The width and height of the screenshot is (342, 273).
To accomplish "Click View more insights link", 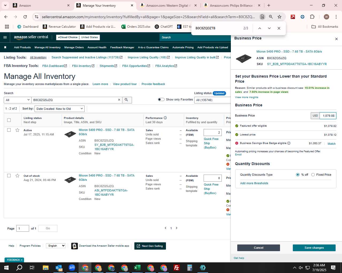I will (247, 97).
